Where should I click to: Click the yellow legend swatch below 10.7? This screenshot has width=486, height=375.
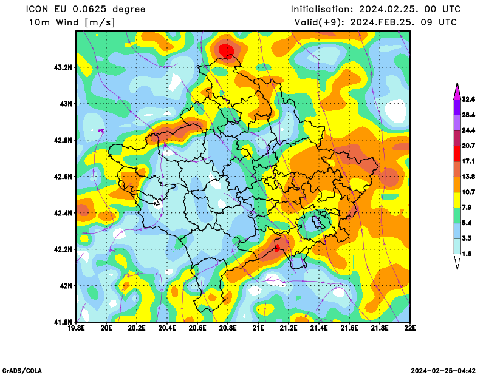pyautogui.click(x=457, y=200)
